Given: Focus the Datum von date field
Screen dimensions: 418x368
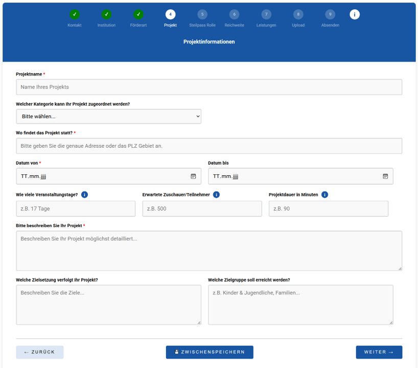Looking at the screenshot, I should (108, 176).
